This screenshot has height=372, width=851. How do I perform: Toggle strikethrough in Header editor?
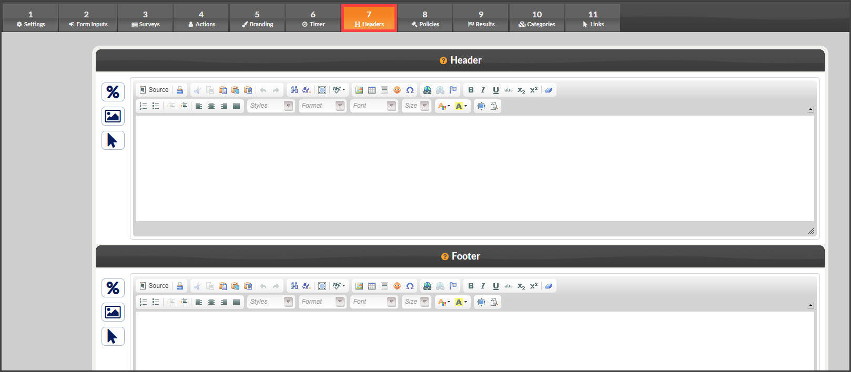(x=508, y=90)
